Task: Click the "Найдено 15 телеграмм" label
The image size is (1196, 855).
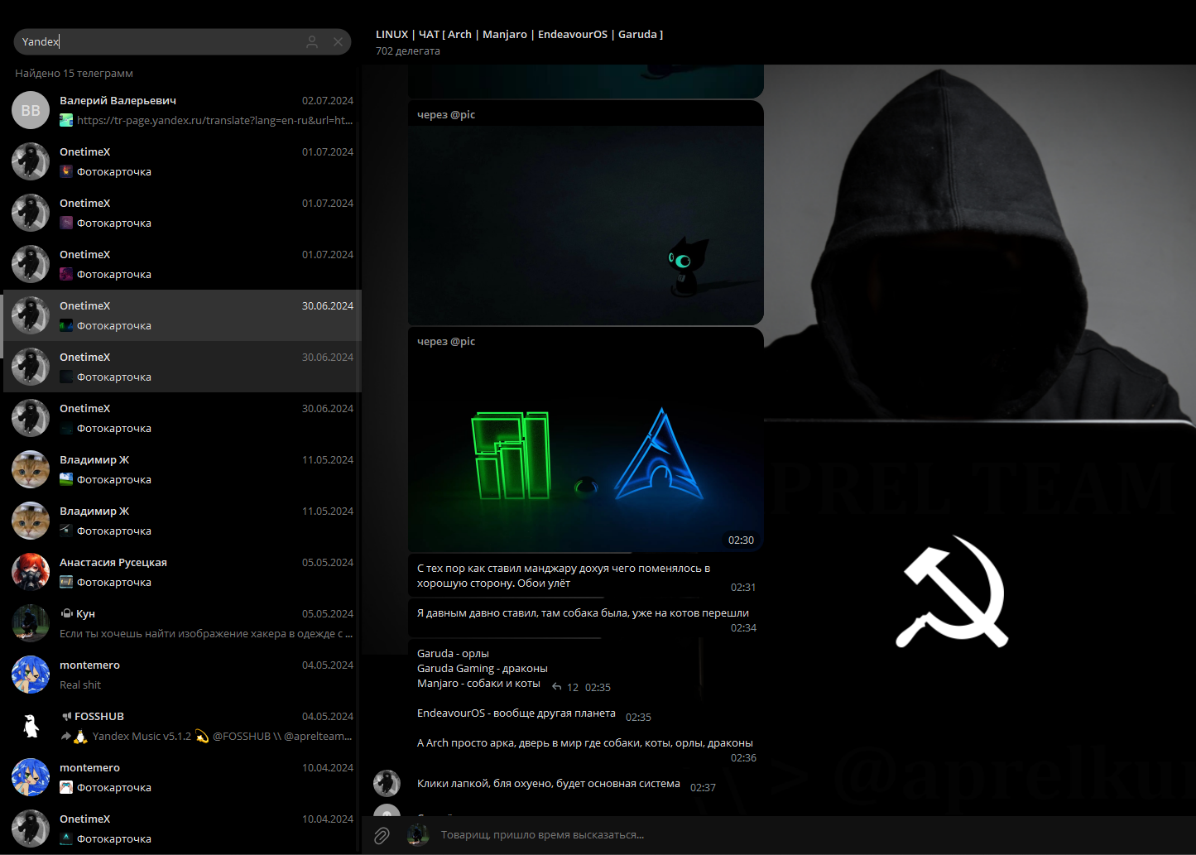Action: [x=74, y=74]
